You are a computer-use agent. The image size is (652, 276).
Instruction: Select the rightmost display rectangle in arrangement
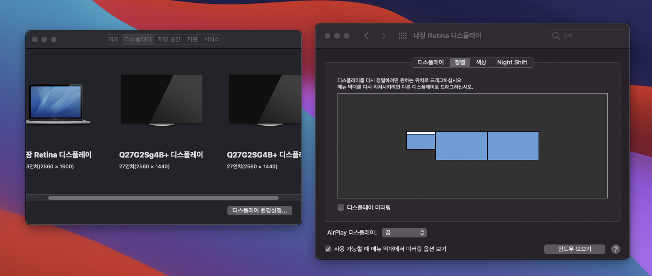[x=513, y=146]
